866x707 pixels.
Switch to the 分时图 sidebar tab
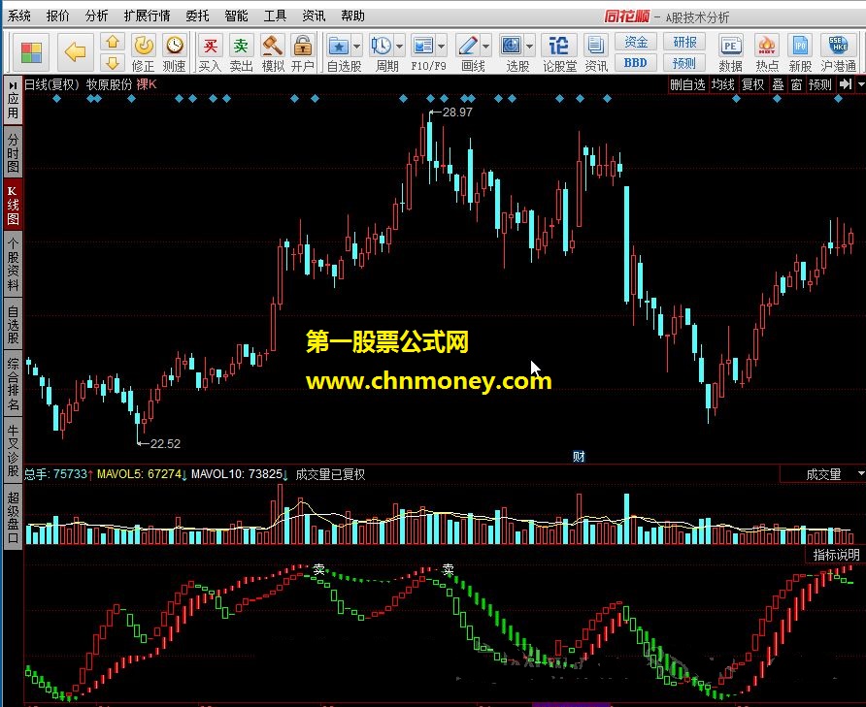14,153
